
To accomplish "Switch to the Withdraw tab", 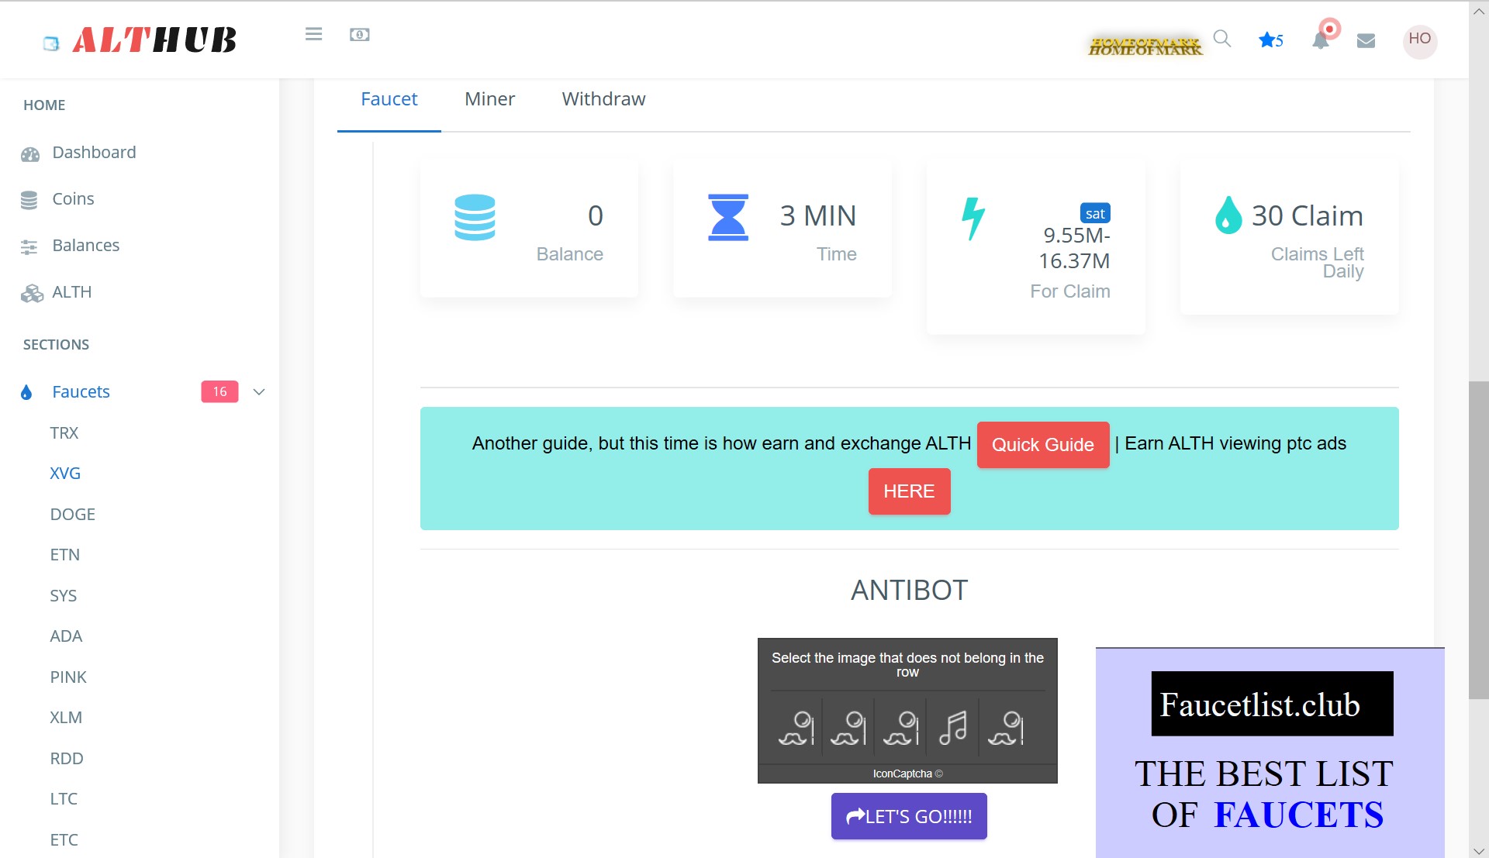I will (x=603, y=99).
